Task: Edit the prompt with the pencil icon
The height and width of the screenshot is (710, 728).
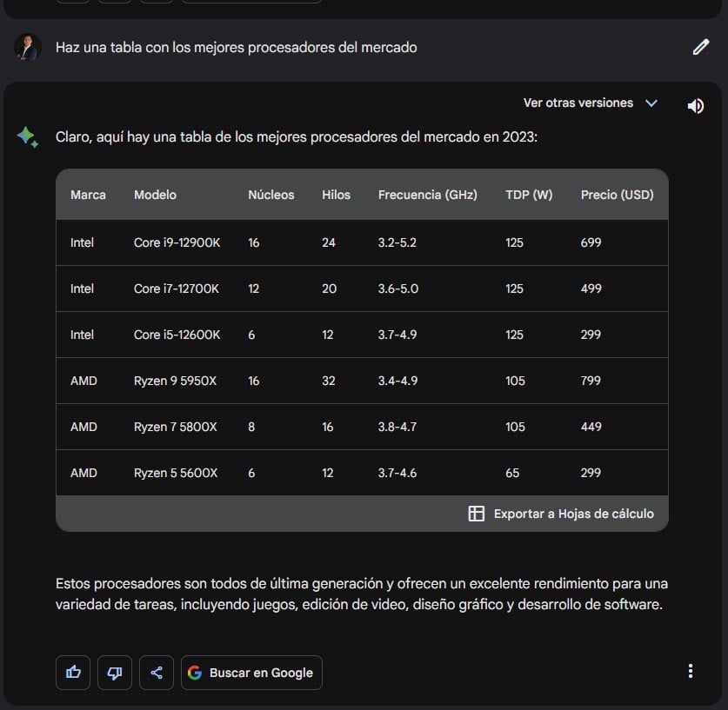Action: (701, 47)
